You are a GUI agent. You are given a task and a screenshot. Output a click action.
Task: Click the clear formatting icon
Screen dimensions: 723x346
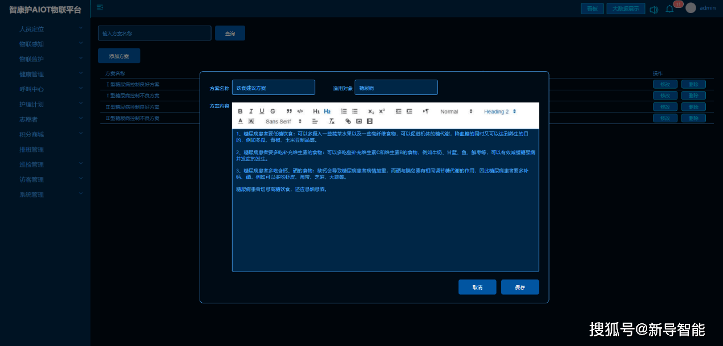(332, 122)
